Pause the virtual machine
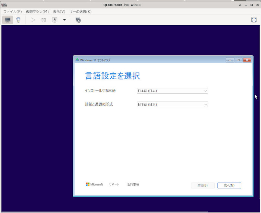This screenshot has height=213, width=261. click(44, 20)
